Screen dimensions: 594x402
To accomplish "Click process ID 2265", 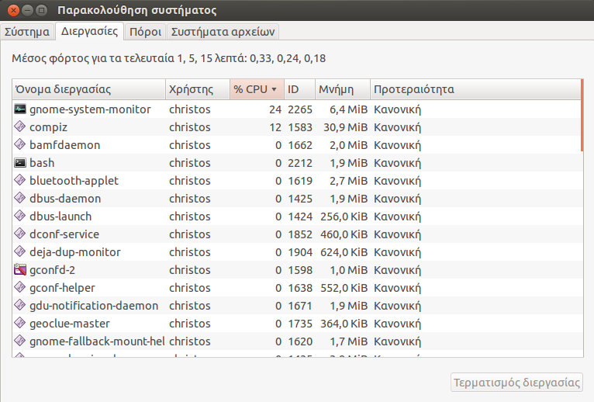I will click(300, 109).
